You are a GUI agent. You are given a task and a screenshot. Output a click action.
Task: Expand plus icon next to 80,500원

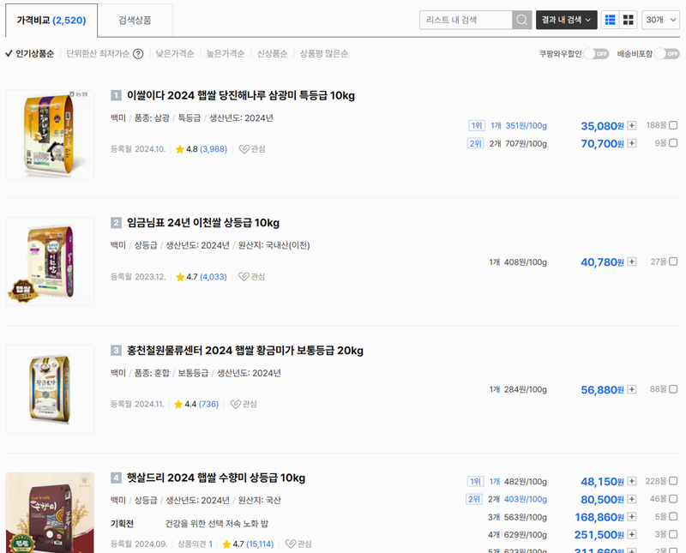tap(632, 499)
